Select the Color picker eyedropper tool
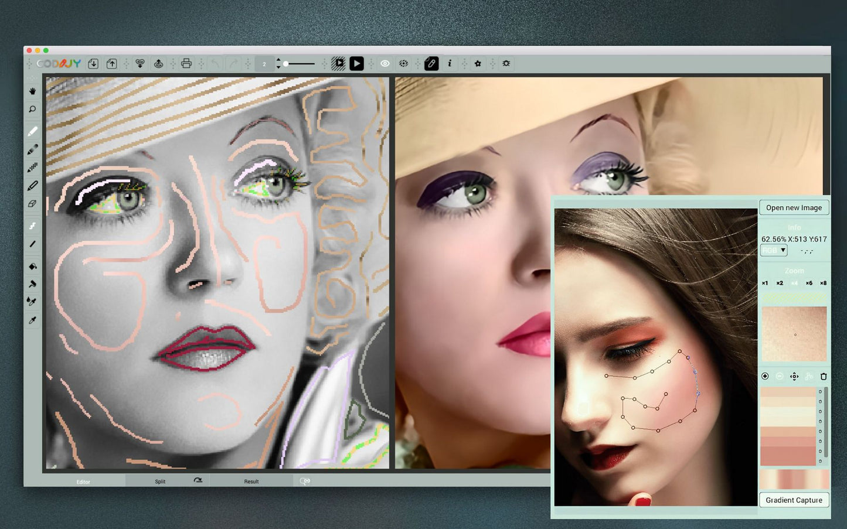The image size is (847, 529). coord(32,319)
